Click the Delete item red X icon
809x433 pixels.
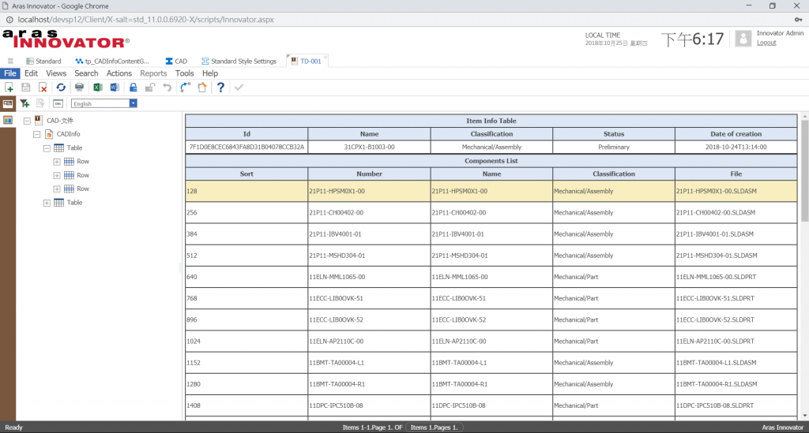click(x=43, y=88)
